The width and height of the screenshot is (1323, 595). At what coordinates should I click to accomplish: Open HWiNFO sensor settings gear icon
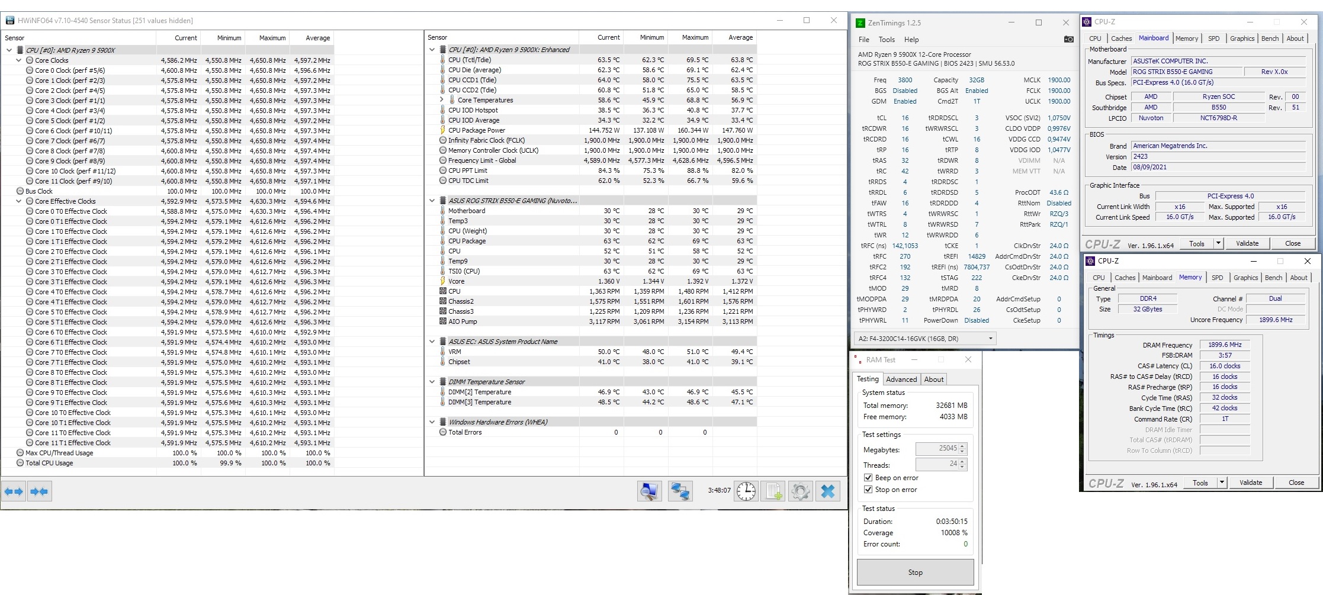pos(801,491)
